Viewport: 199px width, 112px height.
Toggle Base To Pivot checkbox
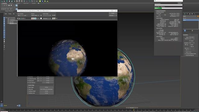click(x=185, y=52)
